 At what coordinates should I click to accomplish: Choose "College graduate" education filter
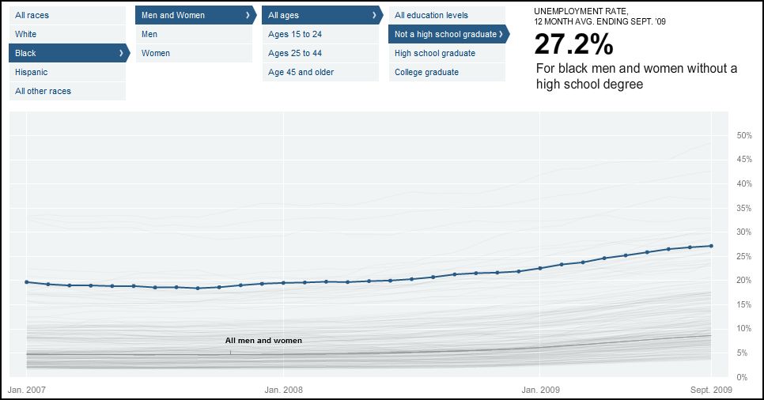pos(427,72)
